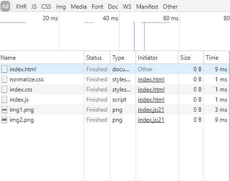Select the index.css request name
Image resolution: width=230 pixels, height=181 pixels.
pyautogui.click(x=21, y=90)
